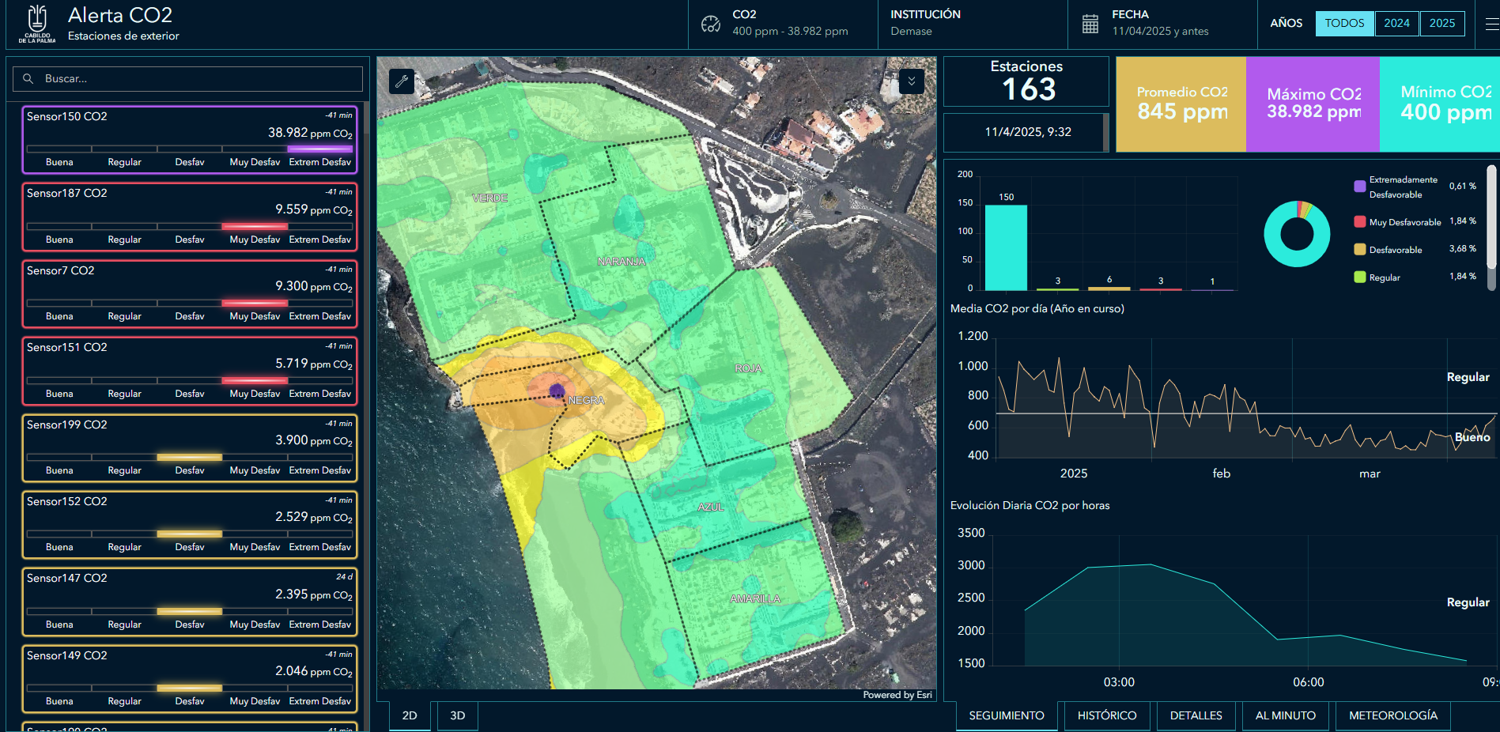Click the cyan 150 bar in chart
This screenshot has height=732, width=1500.
click(1006, 247)
